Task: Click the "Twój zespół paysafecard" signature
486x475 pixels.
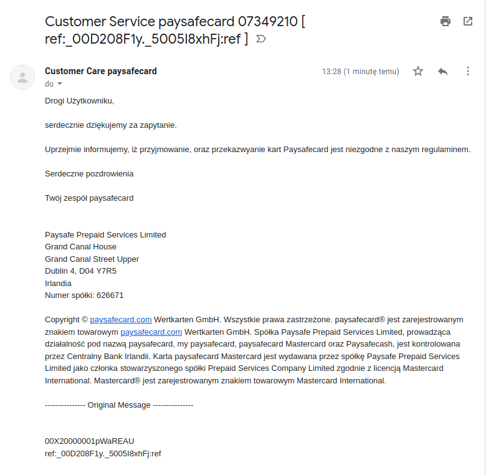Action: (89, 198)
